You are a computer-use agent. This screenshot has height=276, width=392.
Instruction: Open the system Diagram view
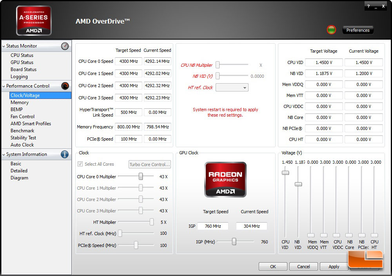coord(19,178)
